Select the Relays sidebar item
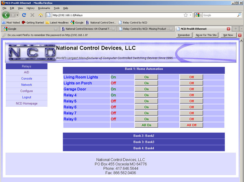 click(x=26, y=66)
